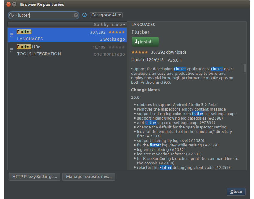
Task: Open HTTP Proxy Settings
Action: [x=34, y=177]
